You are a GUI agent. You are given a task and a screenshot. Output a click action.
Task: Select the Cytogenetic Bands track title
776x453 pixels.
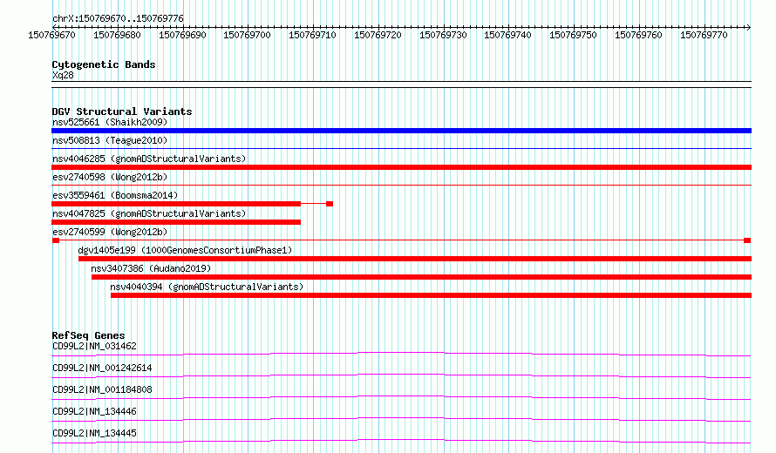coord(104,64)
